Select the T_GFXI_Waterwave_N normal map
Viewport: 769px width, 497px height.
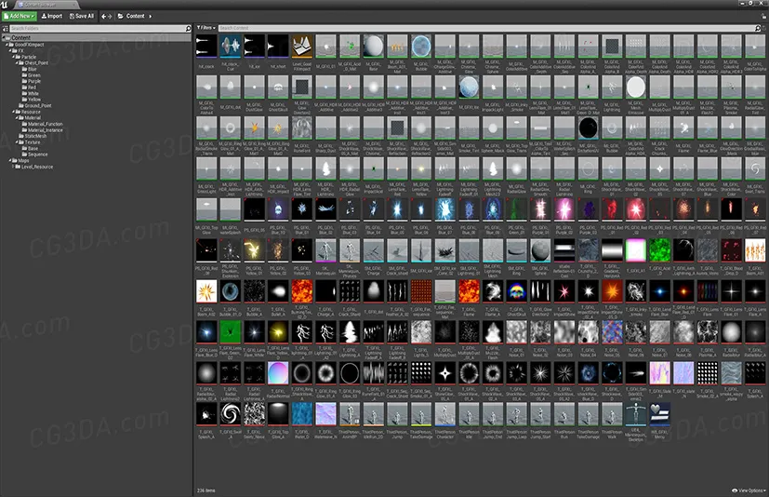[325, 414]
